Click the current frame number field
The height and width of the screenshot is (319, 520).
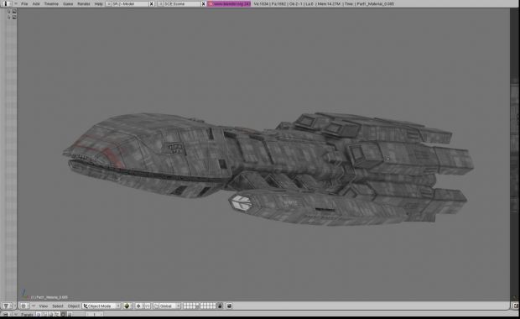[x=94, y=314]
